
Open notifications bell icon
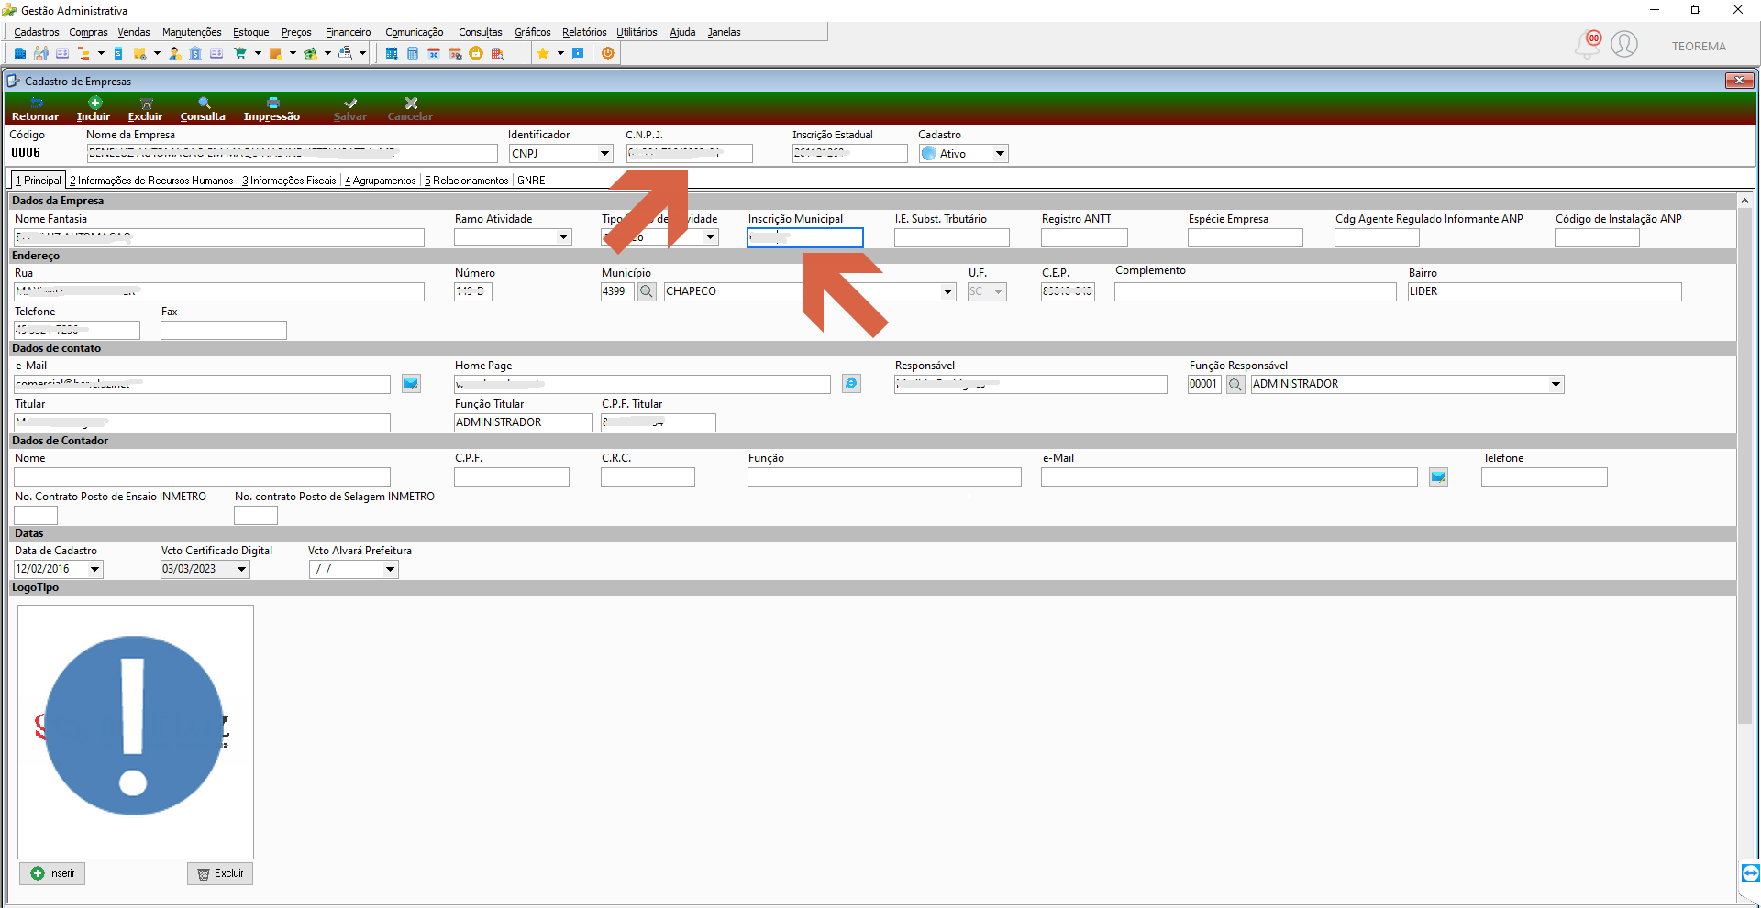[1589, 44]
